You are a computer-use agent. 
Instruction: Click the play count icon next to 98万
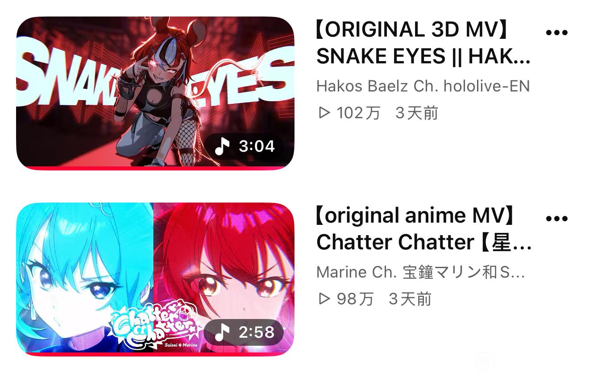tap(324, 299)
